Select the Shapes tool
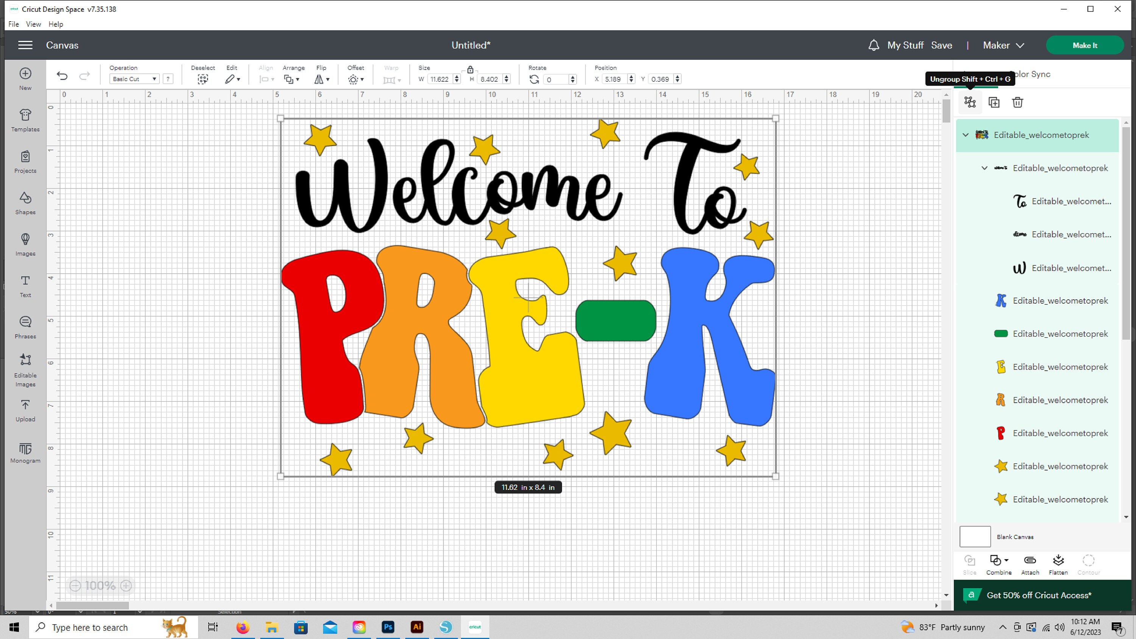The height and width of the screenshot is (639, 1136). click(x=25, y=204)
